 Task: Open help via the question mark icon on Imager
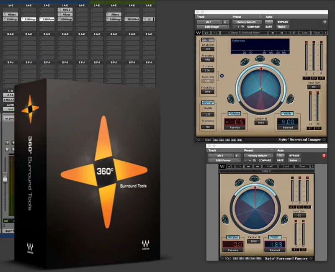[x=326, y=32]
